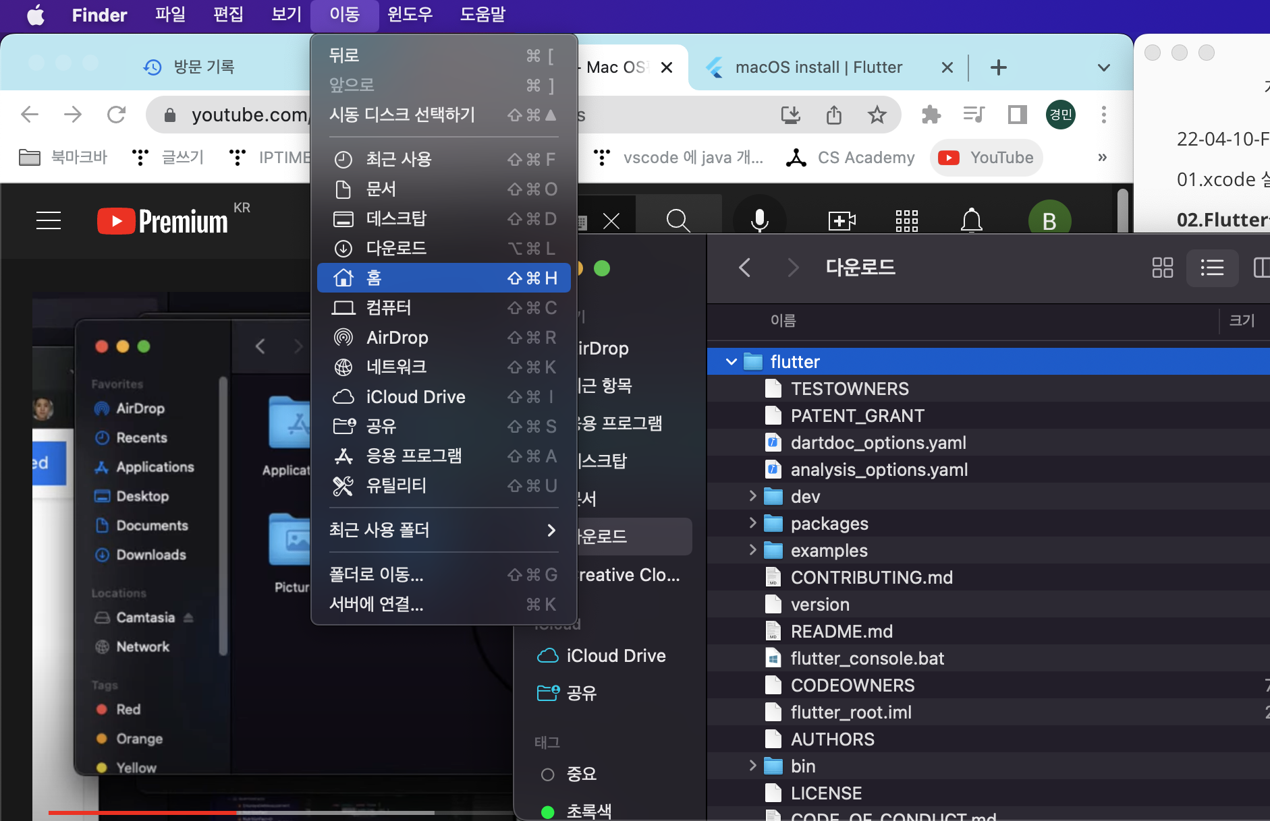
Task: Expand the examples folder
Action: [x=752, y=550]
